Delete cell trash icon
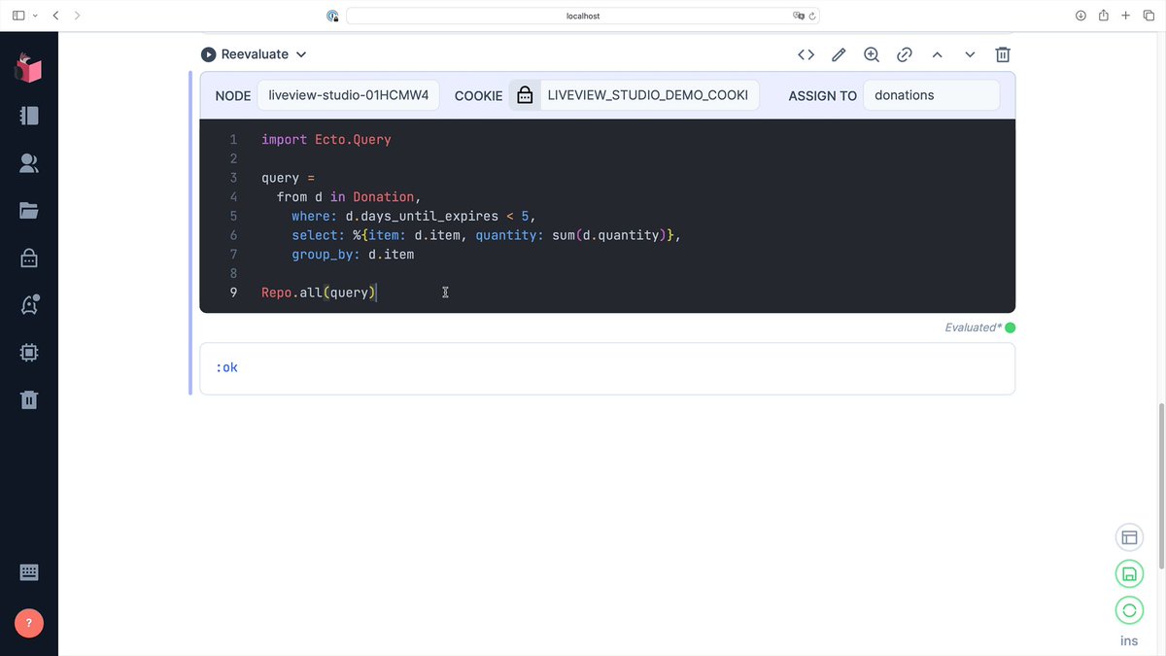1166x656 pixels. [x=1003, y=54]
